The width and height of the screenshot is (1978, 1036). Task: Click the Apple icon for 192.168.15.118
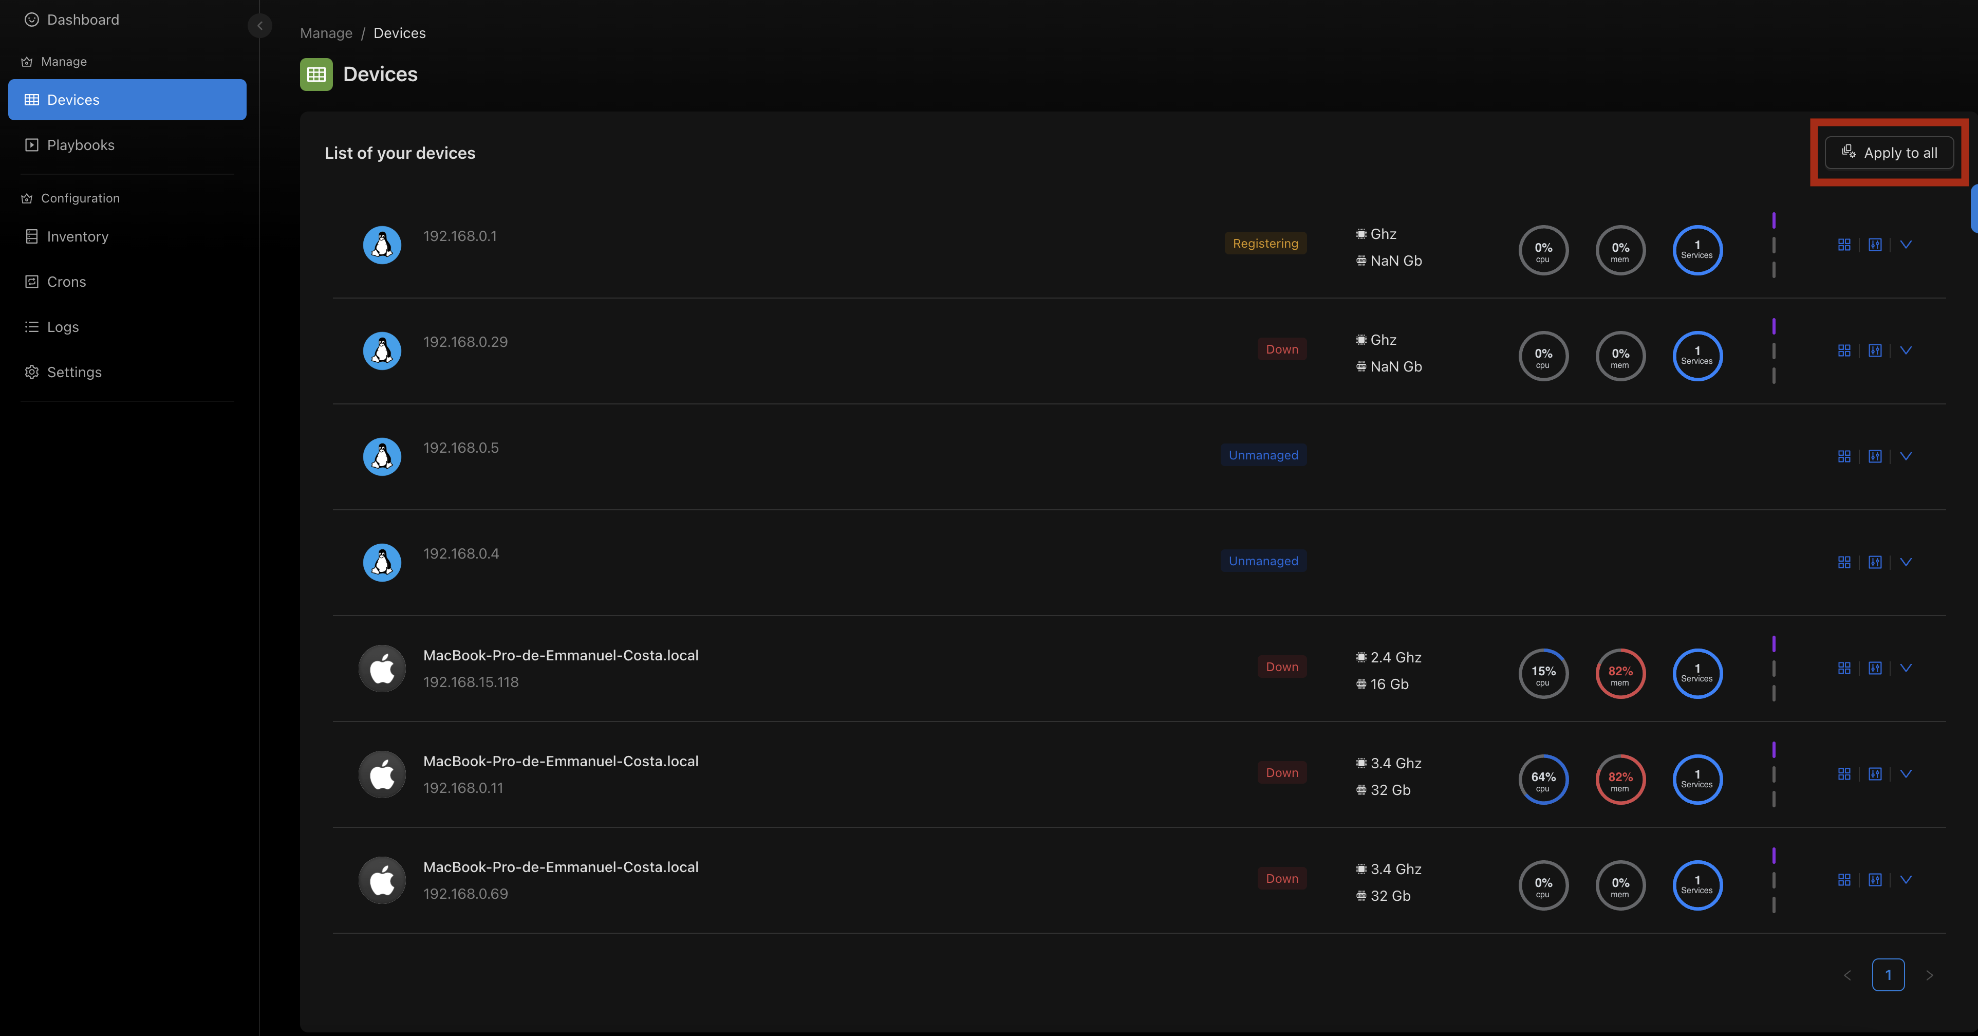coord(382,668)
